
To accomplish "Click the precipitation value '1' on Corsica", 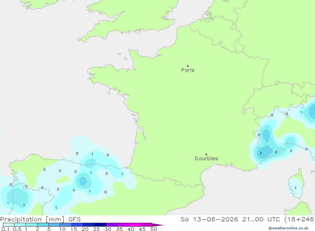I will [295, 188].
